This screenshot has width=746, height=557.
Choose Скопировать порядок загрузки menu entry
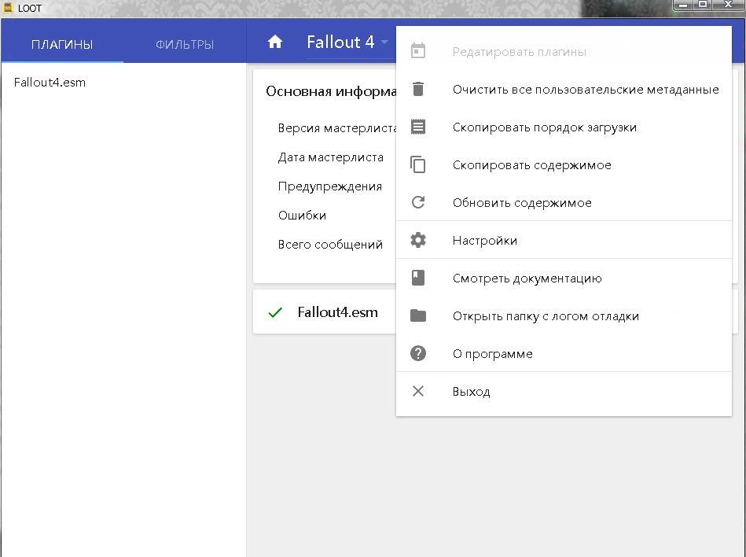pyautogui.click(x=544, y=127)
